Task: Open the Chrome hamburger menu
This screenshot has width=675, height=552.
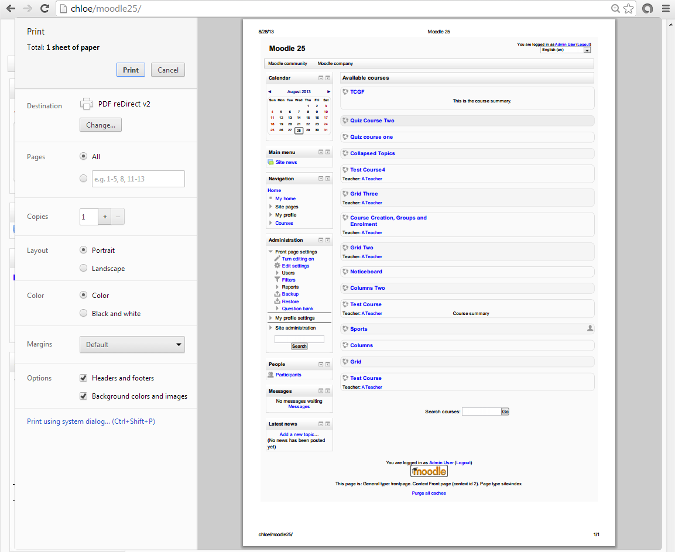Action: click(x=666, y=8)
